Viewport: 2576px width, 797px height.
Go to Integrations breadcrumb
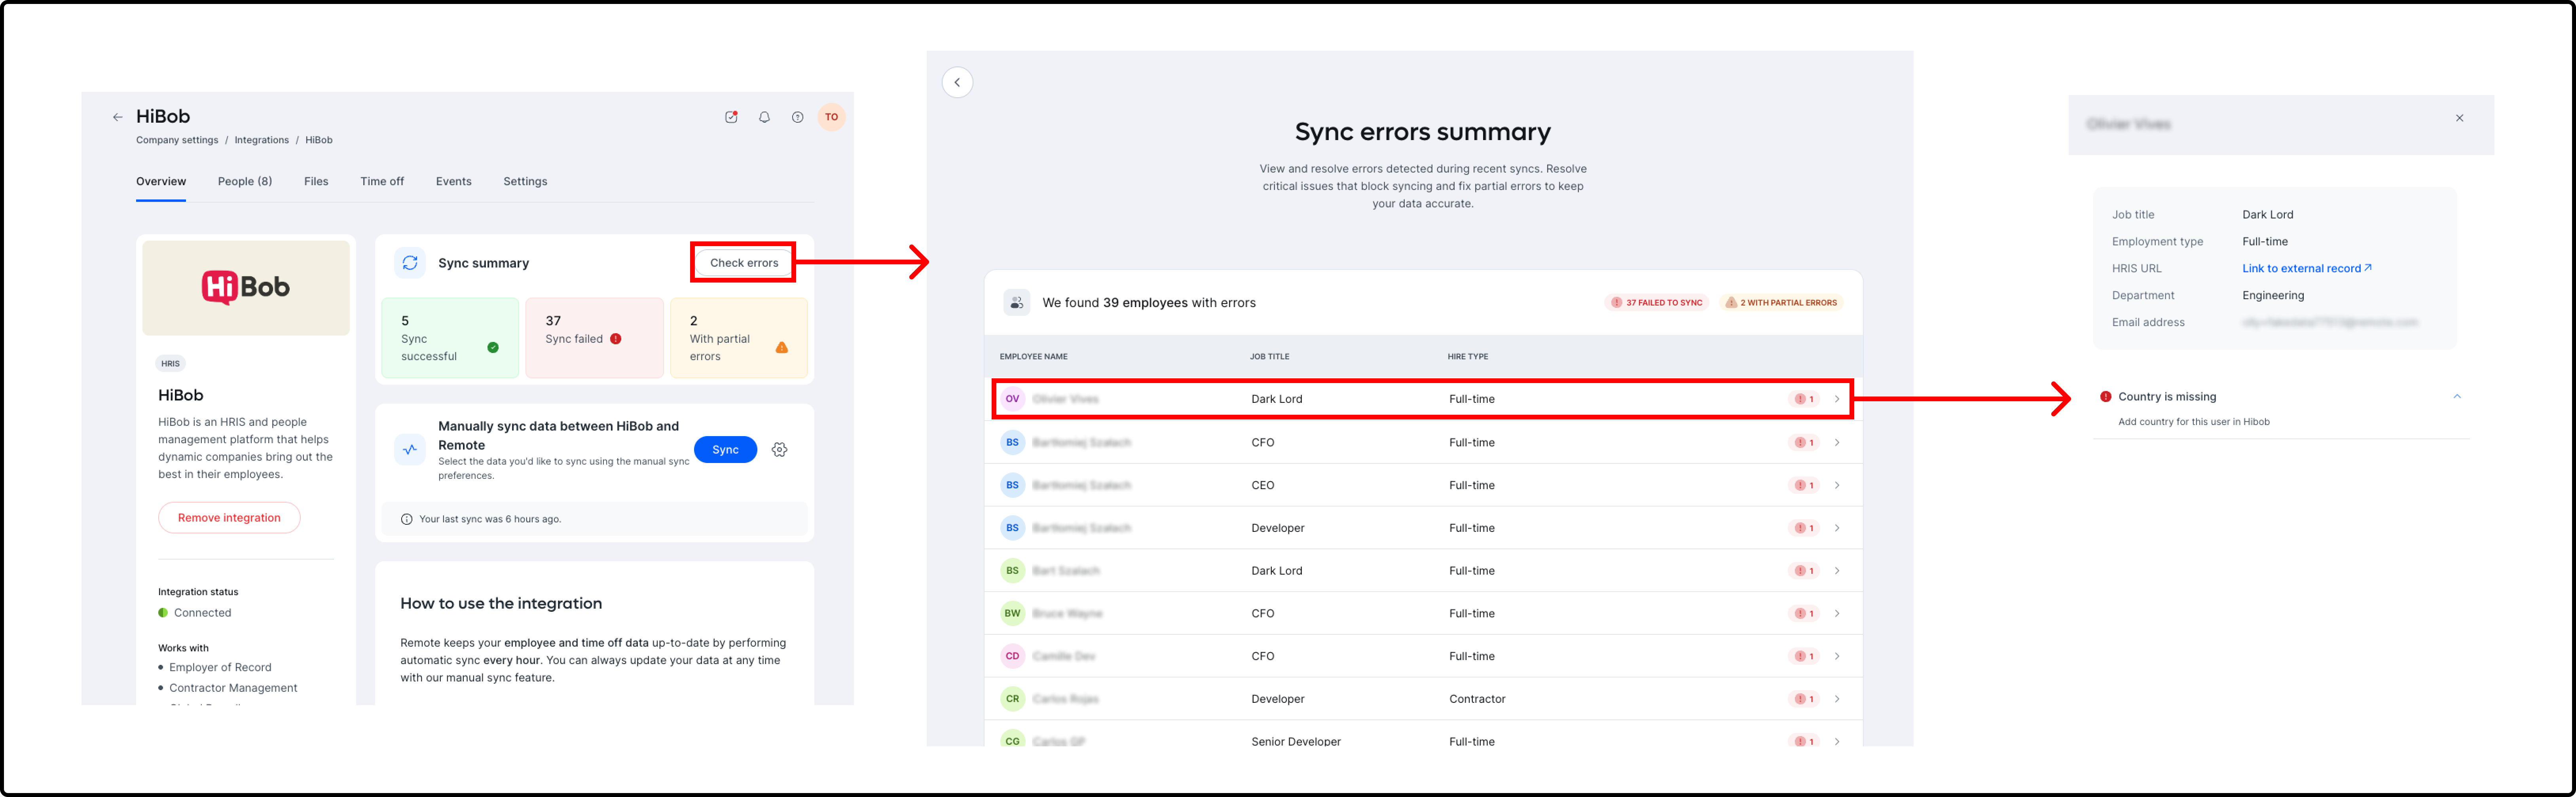click(x=262, y=140)
